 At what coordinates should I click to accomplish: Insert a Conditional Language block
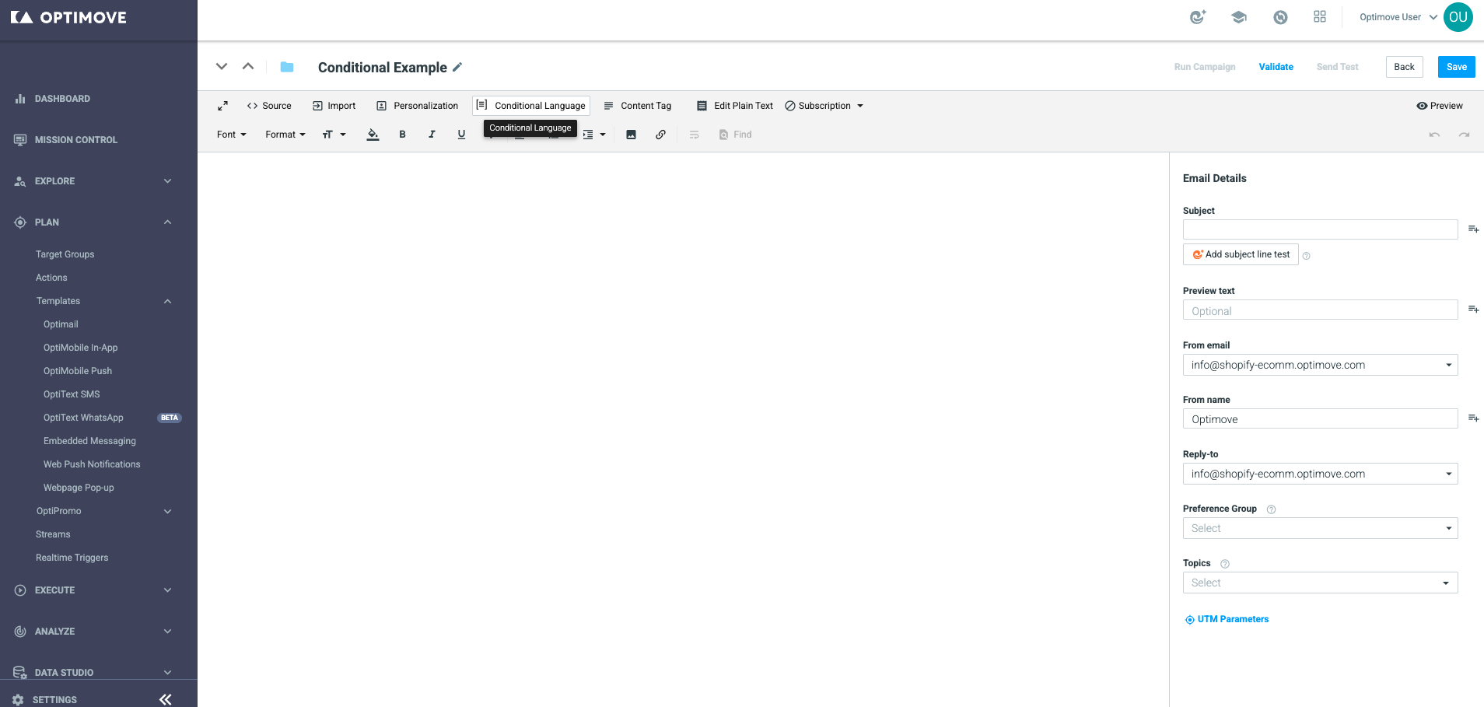(x=531, y=106)
